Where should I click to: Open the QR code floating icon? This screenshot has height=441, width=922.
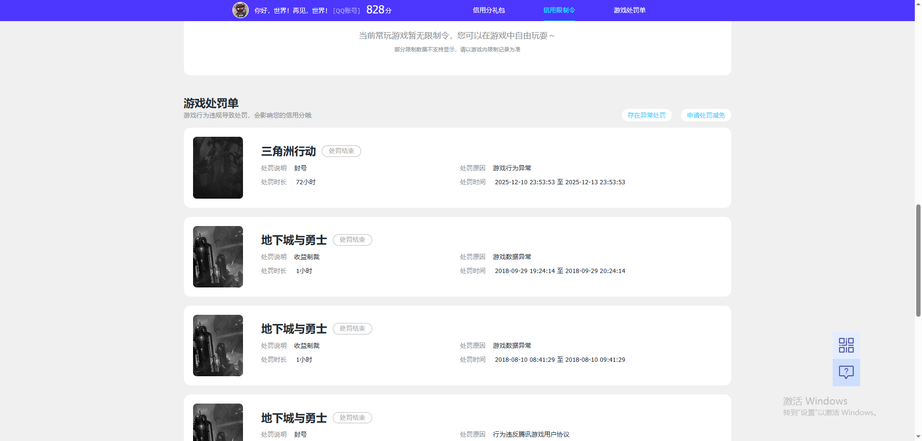coord(846,345)
